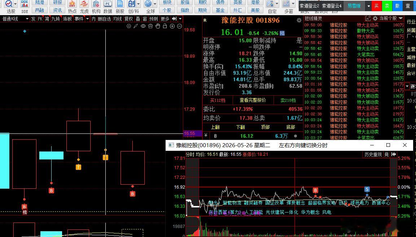Open the toolbox icon above the chart
Screen dimensions: 416x237
point(150,26)
